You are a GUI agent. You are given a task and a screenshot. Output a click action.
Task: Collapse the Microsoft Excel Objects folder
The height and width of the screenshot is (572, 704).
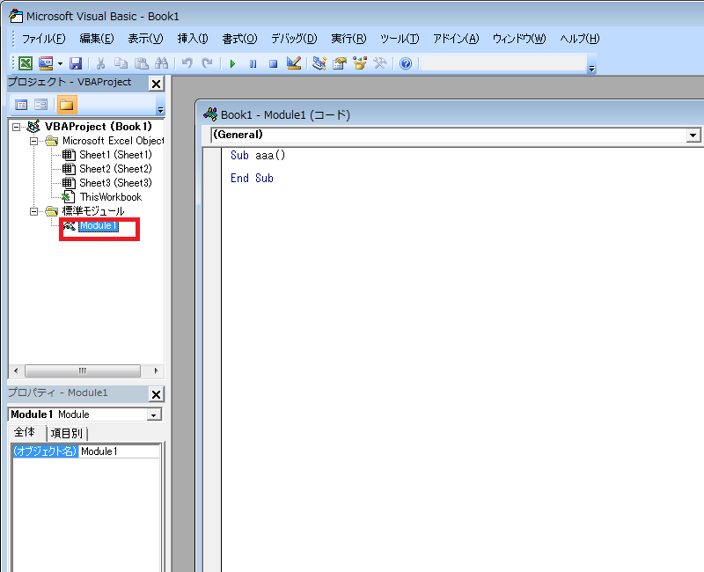coord(33,141)
